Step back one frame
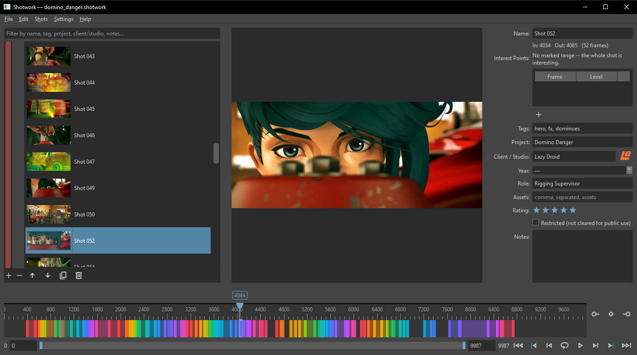The image size is (637, 355). 549,345
